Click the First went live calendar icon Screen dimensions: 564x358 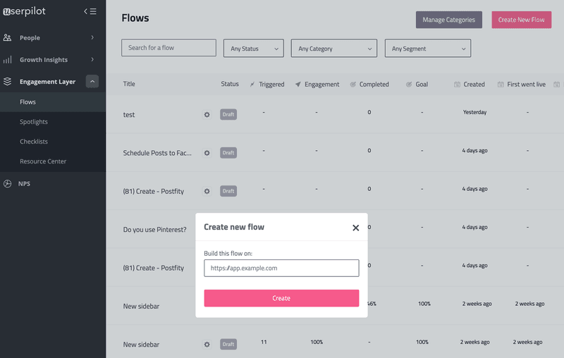(501, 84)
